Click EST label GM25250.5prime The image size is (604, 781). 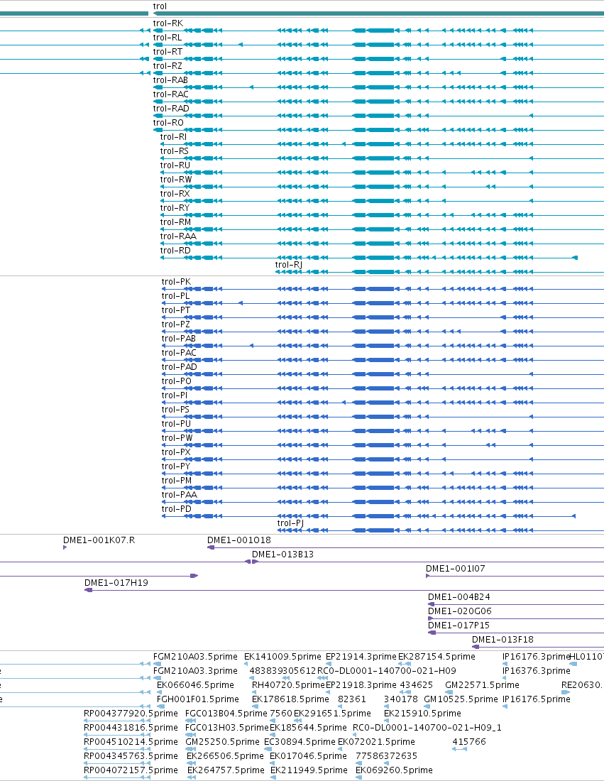[223, 742]
